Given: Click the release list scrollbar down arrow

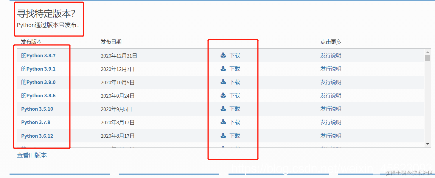Looking at the screenshot, I should pos(428,144).
